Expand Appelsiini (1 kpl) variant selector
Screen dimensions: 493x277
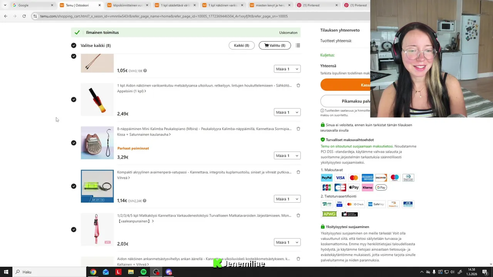click(x=132, y=91)
